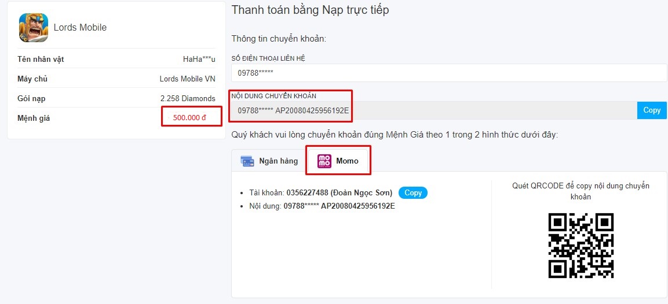Click the bank card icon on Ngân hàng tab
This screenshot has width=668, height=304.
(247, 161)
